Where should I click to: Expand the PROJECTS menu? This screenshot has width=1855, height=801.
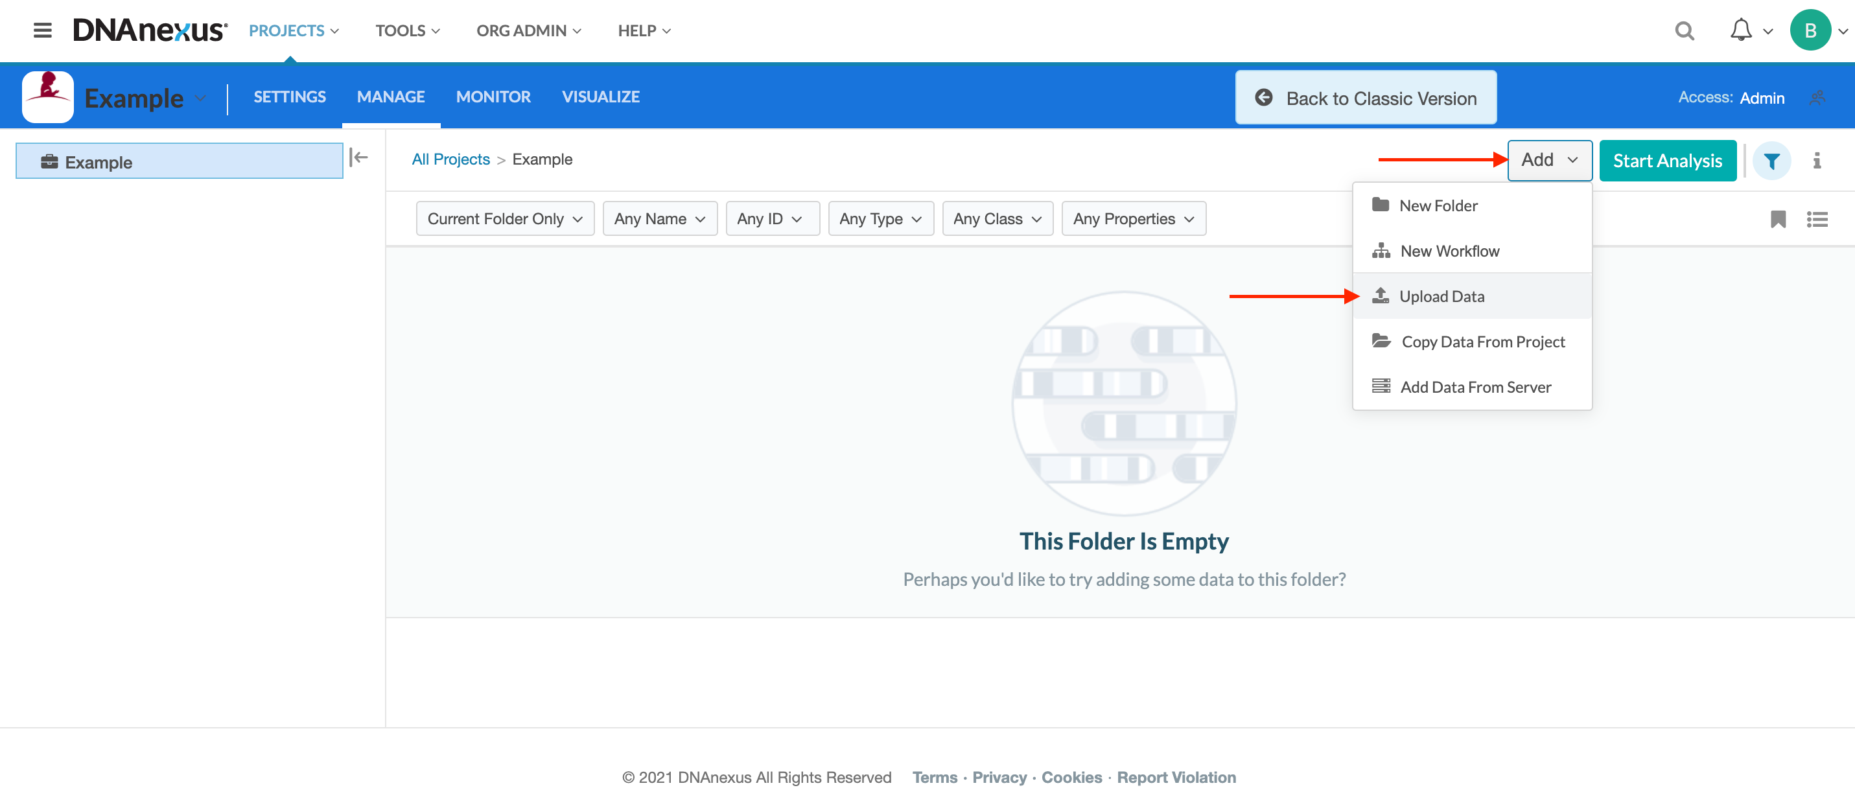pyautogui.click(x=294, y=31)
